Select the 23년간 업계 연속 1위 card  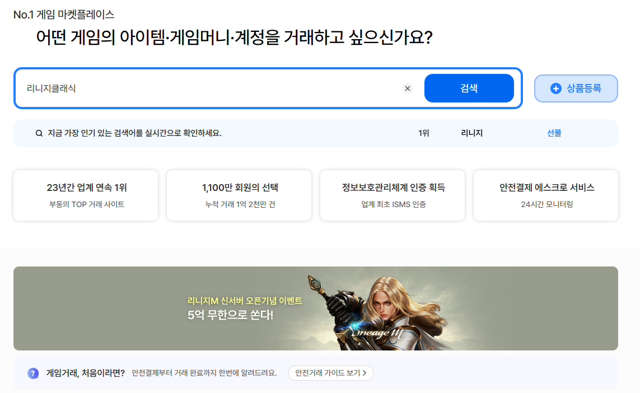point(86,195)
